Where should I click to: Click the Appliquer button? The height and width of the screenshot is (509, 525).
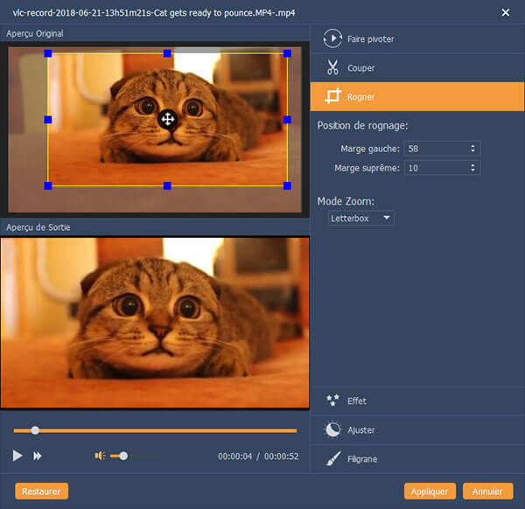[x=430, y=492]
